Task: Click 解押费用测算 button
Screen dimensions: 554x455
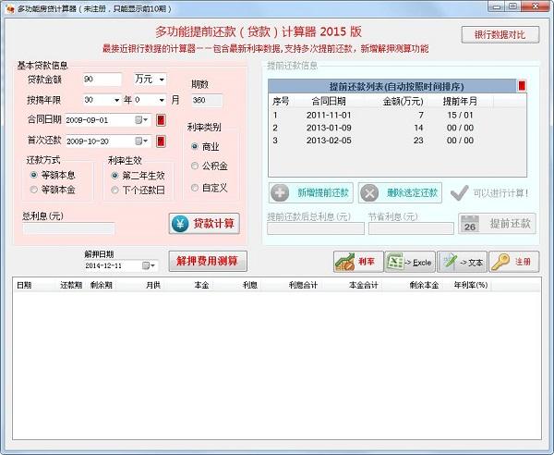Action: (x=208, y=262)
